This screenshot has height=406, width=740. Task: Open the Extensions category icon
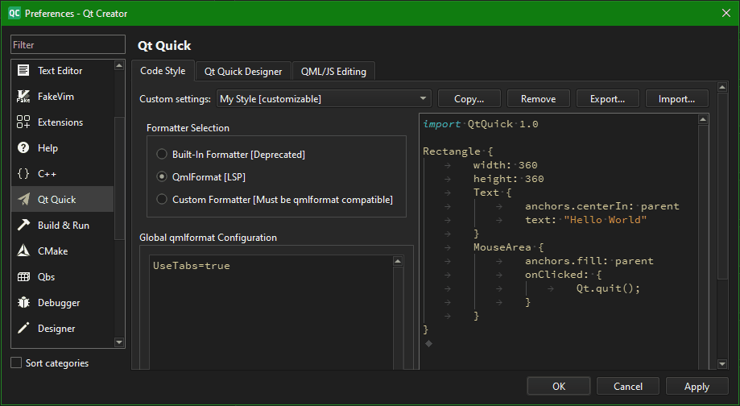(x=23, y=122)
